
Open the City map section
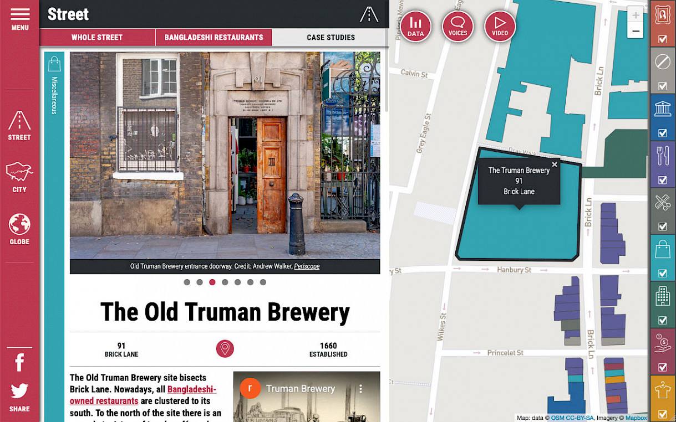(19, 177)
